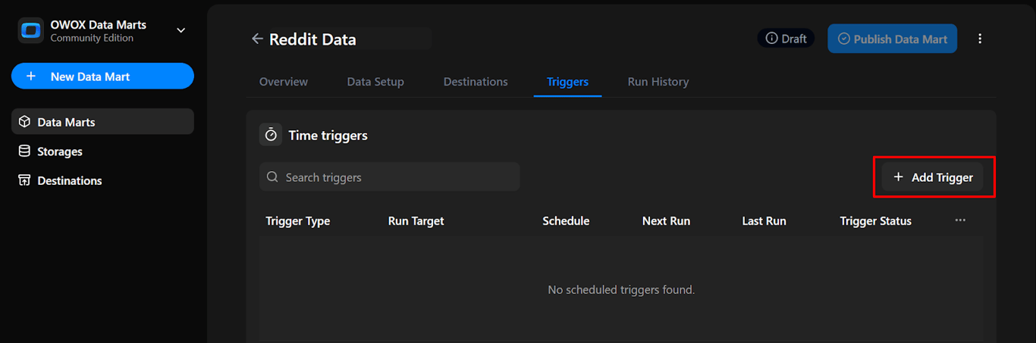Open the Run History tab
Image resolution: width=1036 pixels, height=343 pixels.
[x=658, y=82]
